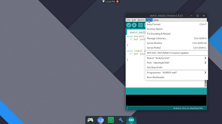This screenshot has width=222, height=124.
Task: Launch the Chromium browser from dock
Action: tap(100, 120)
